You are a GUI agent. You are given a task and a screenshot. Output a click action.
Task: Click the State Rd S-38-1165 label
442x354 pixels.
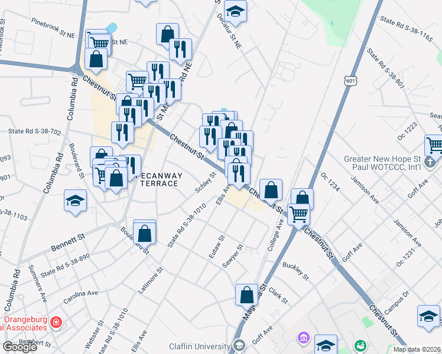(x=406, y=29)
